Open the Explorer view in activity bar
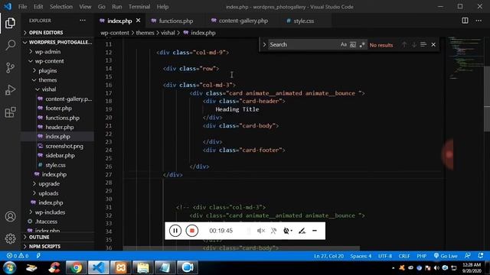The image size is (490, 275). [x=10, y=23]
